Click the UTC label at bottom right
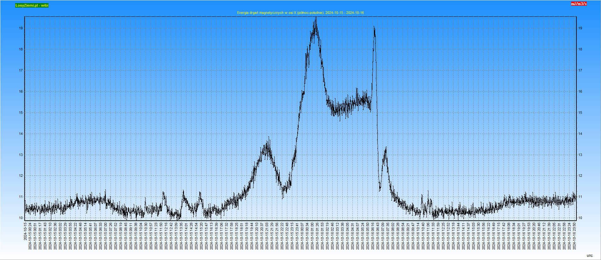The width and height of the screenshot is (601, 260). click(590, 256)
